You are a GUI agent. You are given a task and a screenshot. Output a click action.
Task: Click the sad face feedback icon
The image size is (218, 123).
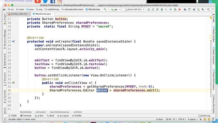point(209,119)
